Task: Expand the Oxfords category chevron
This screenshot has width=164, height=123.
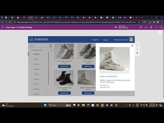Action: point(46,69)
